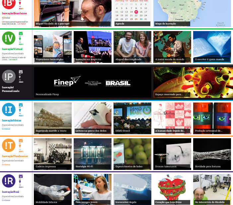Open the white calendar icon in Inovação!Personalizado
The width and height of the screenshot is (233, 205).
click(x=21, y=72)
